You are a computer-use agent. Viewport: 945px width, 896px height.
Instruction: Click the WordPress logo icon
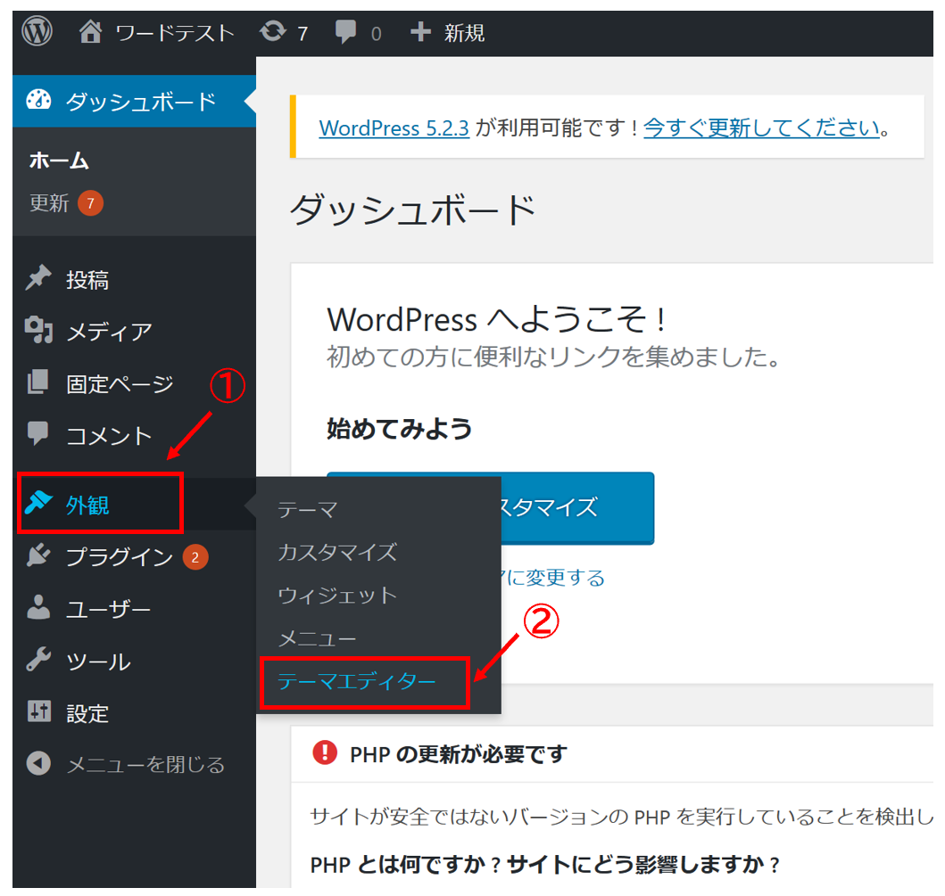coord(37,32)
